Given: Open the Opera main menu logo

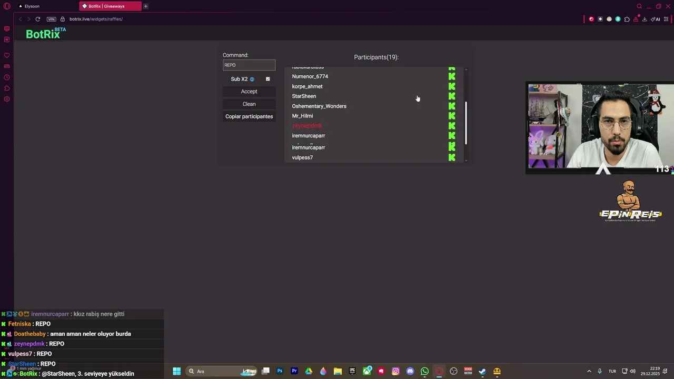Looking at the screenshot, I should click(7, 6).
